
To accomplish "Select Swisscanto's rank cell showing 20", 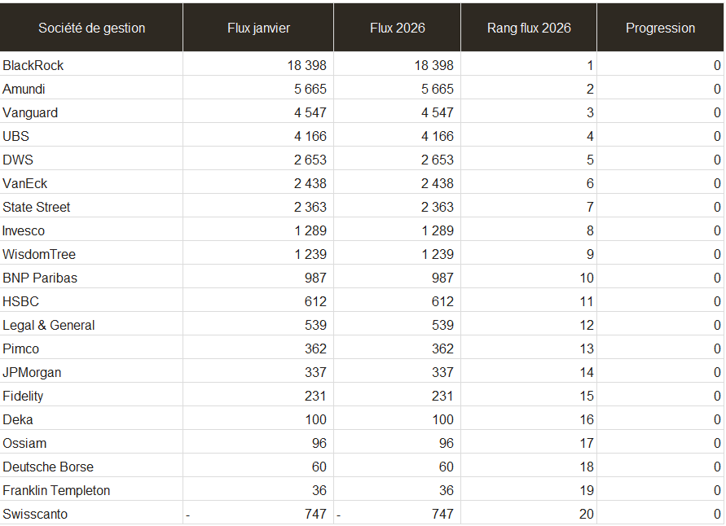I will tap(587, 514).
